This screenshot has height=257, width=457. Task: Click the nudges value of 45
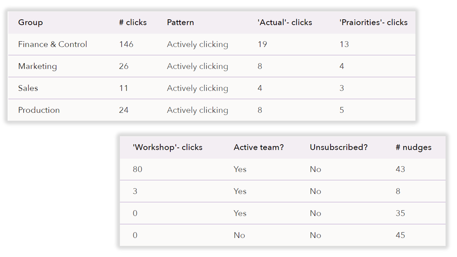400,235
